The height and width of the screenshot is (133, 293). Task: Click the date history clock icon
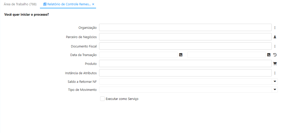(x=275, y=55)
